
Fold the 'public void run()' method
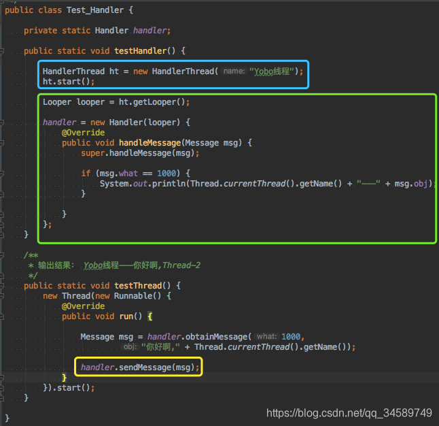(1, 316)
